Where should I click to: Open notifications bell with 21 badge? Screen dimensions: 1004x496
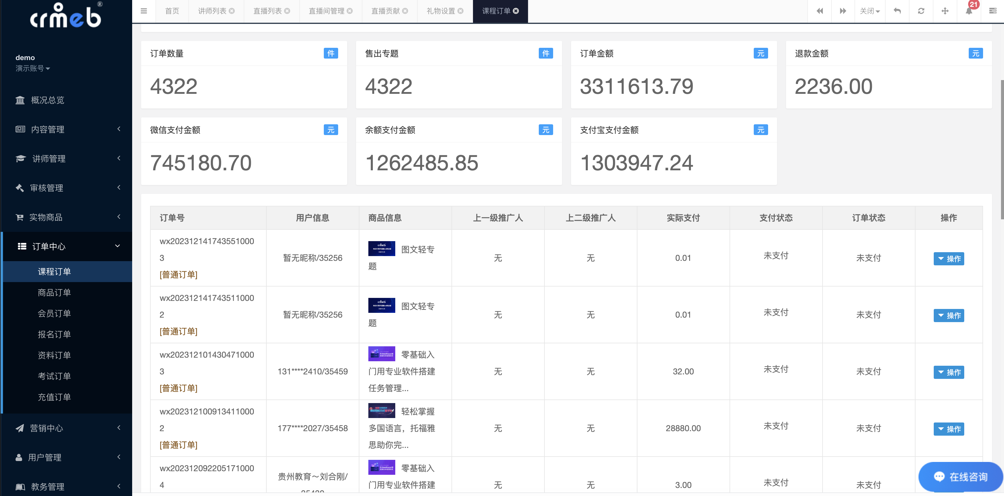pyautogui.click(x=969, y=11)
